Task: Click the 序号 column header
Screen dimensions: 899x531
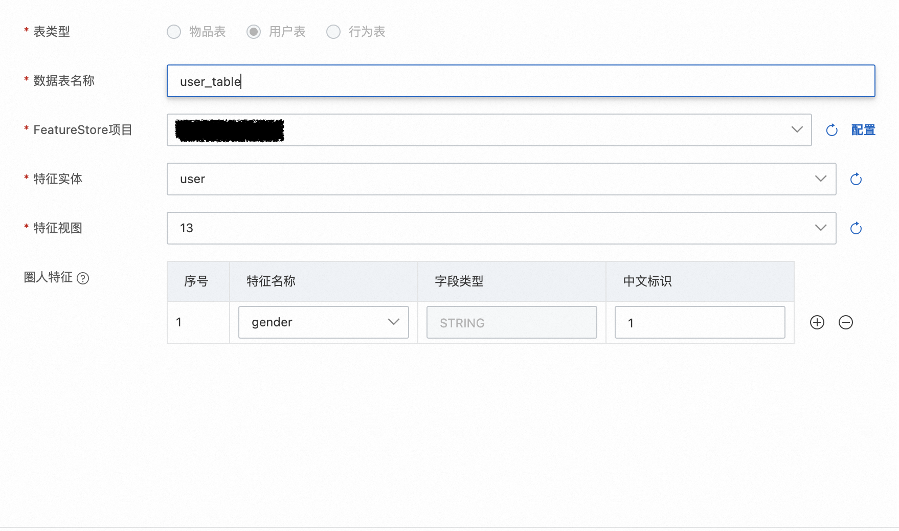Action: click(x=198, y=281)
